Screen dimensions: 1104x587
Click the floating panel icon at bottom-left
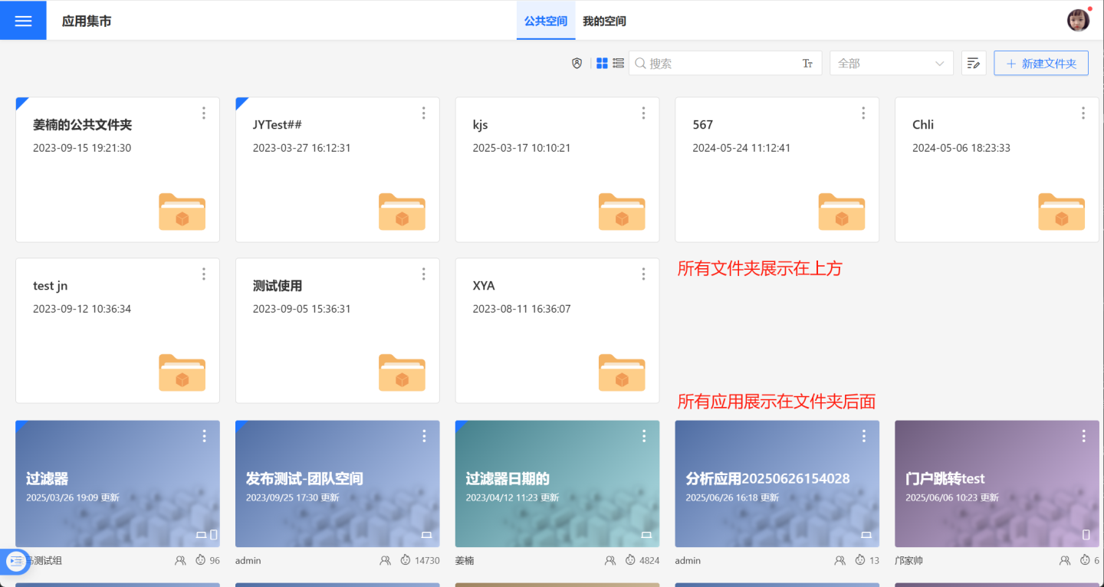pyautogui.click(x=15, y=561)
